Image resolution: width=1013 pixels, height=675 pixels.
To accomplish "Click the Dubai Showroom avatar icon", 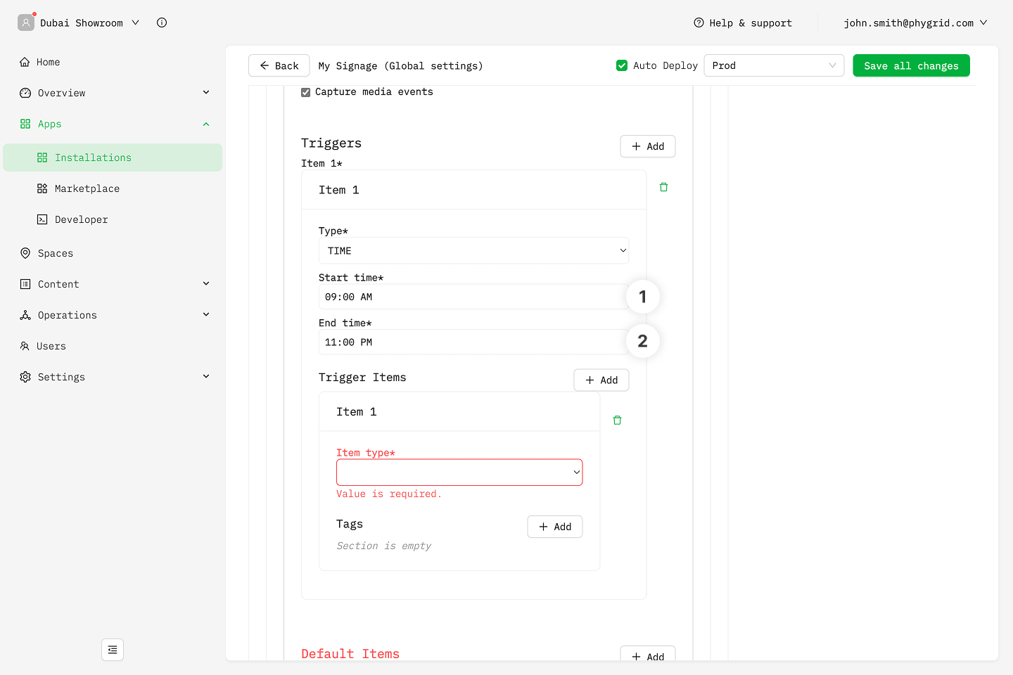I will [x=26, y=22].
